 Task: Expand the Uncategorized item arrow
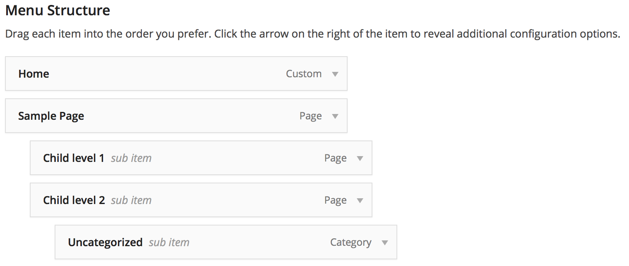click(385, 242)
